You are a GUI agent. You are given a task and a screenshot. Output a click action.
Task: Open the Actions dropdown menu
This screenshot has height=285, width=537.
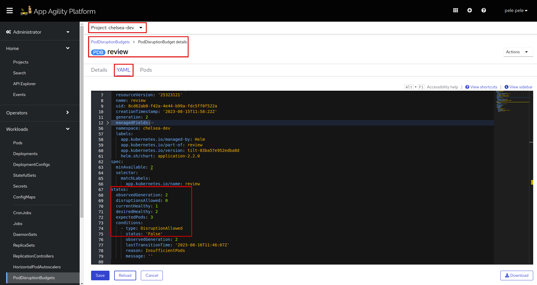[518, 52]
